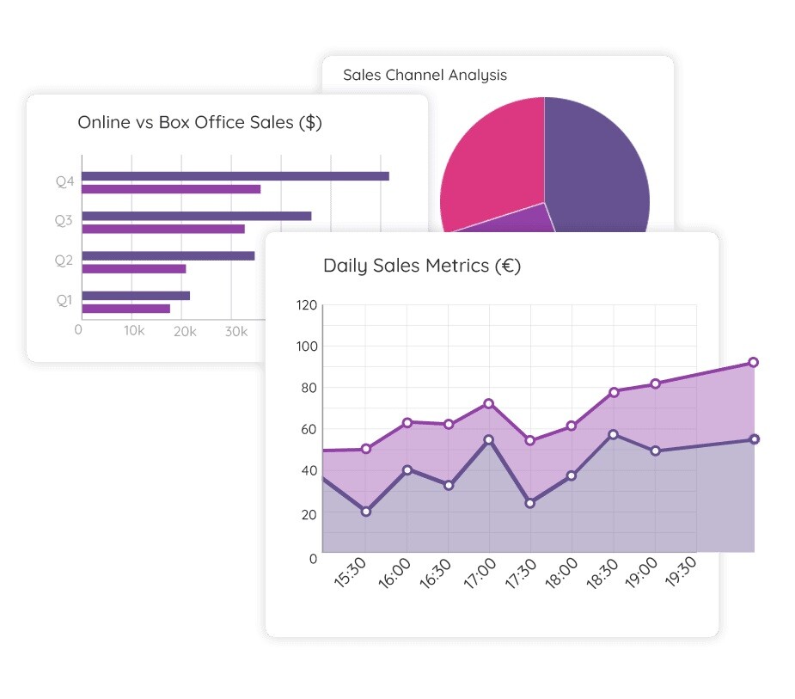Click the 120 label on the y-axis
The height and width of the screenshot is (699, 795).
tap(307, 305)
